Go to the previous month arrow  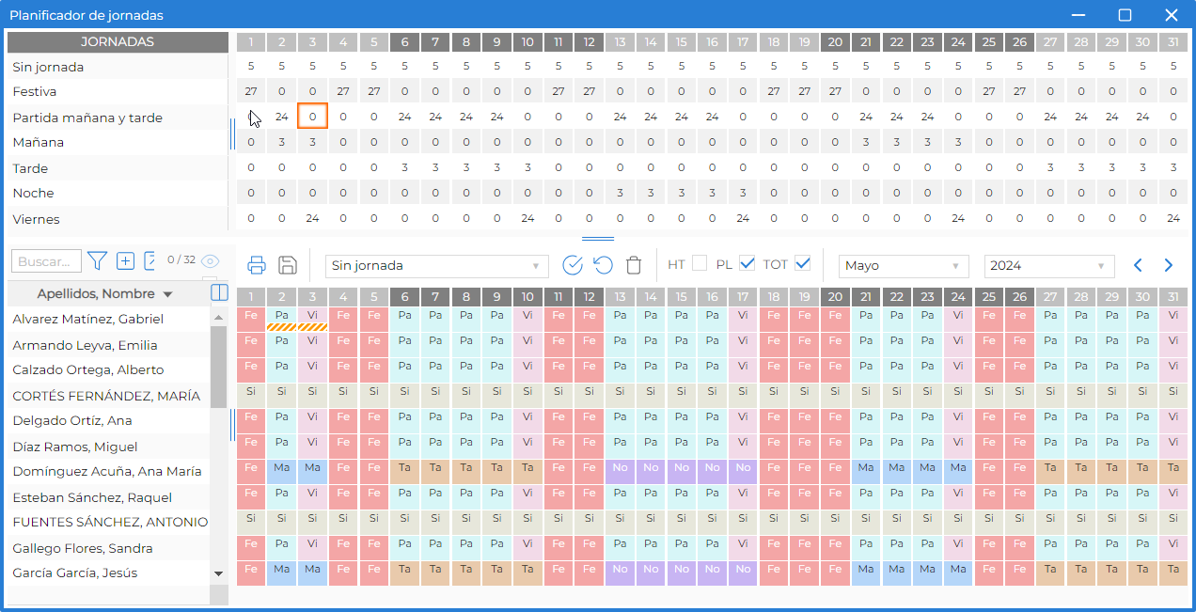(x=1138, y=265)
